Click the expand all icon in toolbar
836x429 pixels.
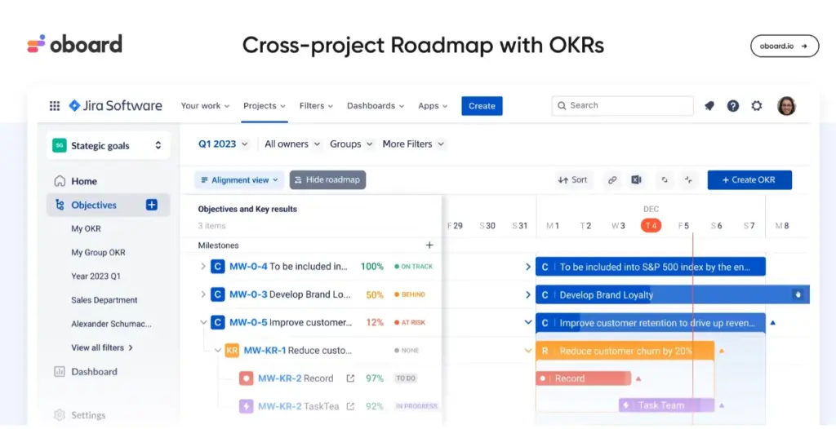coord(665,180)
